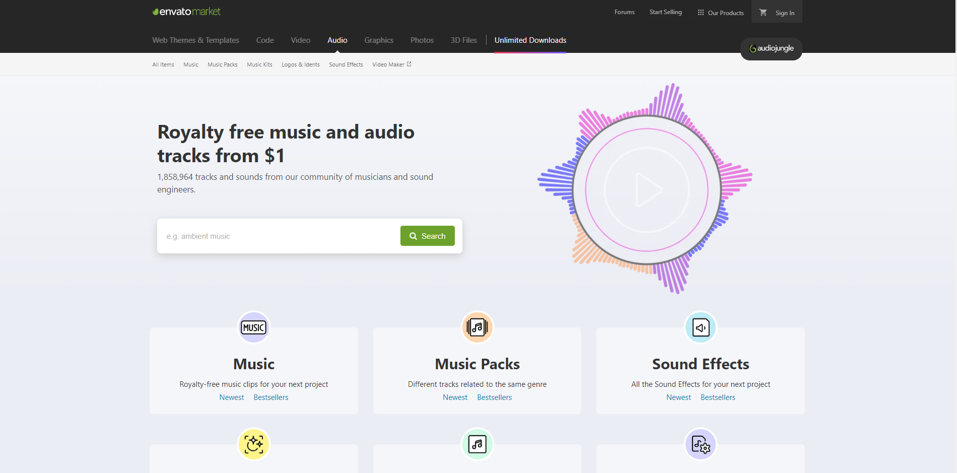Click the Sign In button
Image resolution: width=957 pixels, height=473 pixels.
coord(785,13)
